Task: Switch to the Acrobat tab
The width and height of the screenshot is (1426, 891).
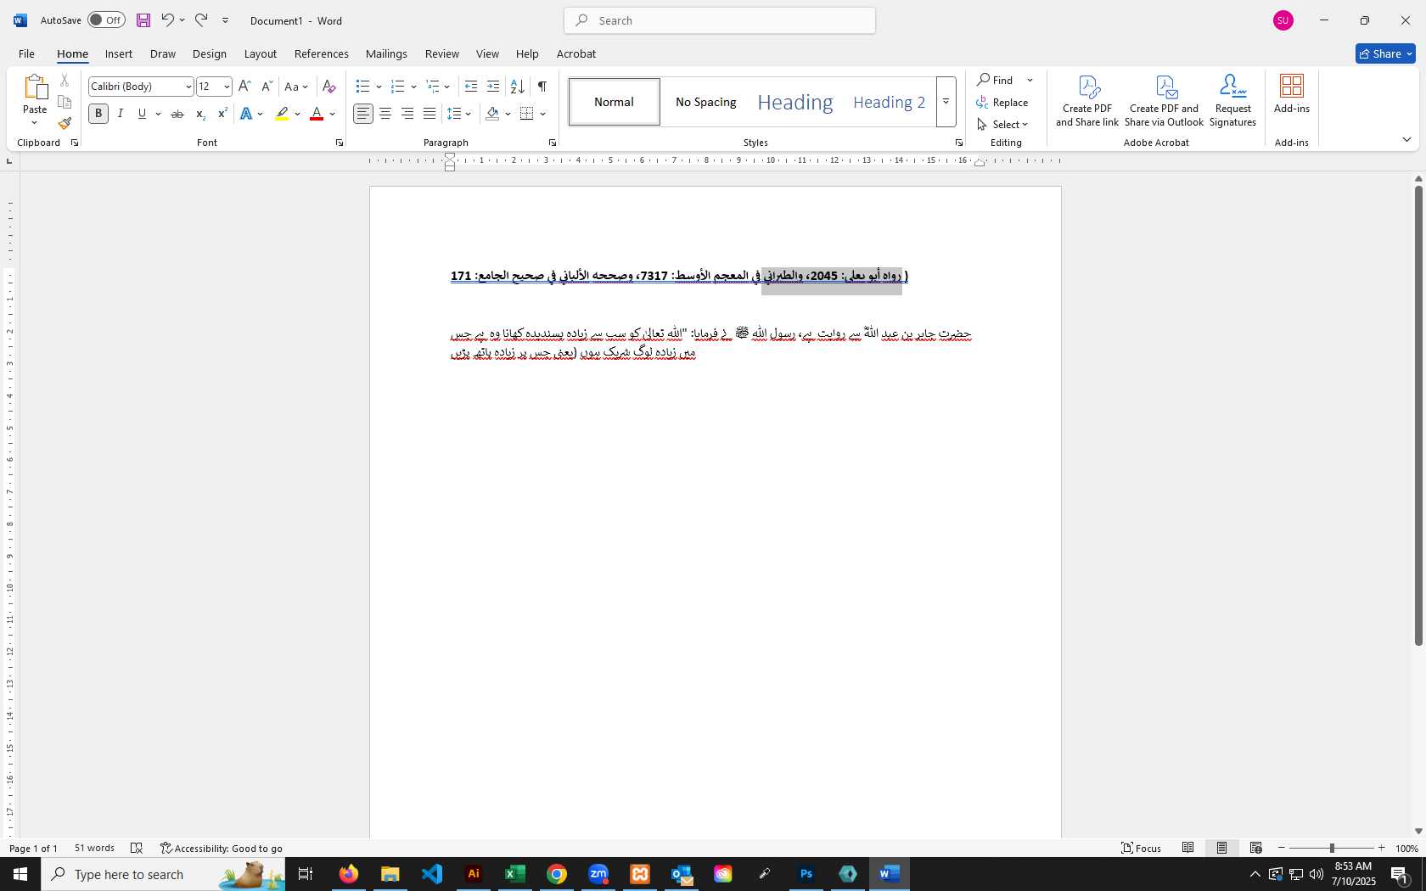Action: pos(576,53)
